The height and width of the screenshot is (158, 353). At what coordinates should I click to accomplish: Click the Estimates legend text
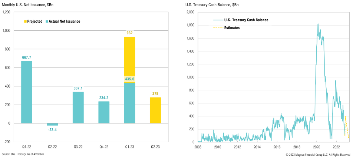coord(232,27)
